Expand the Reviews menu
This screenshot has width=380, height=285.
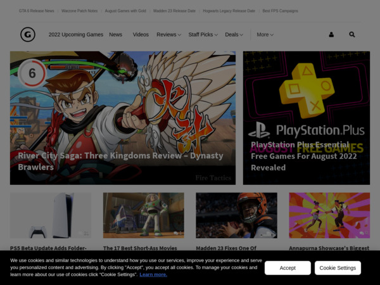pyautogui.click(x=168, y=35)
